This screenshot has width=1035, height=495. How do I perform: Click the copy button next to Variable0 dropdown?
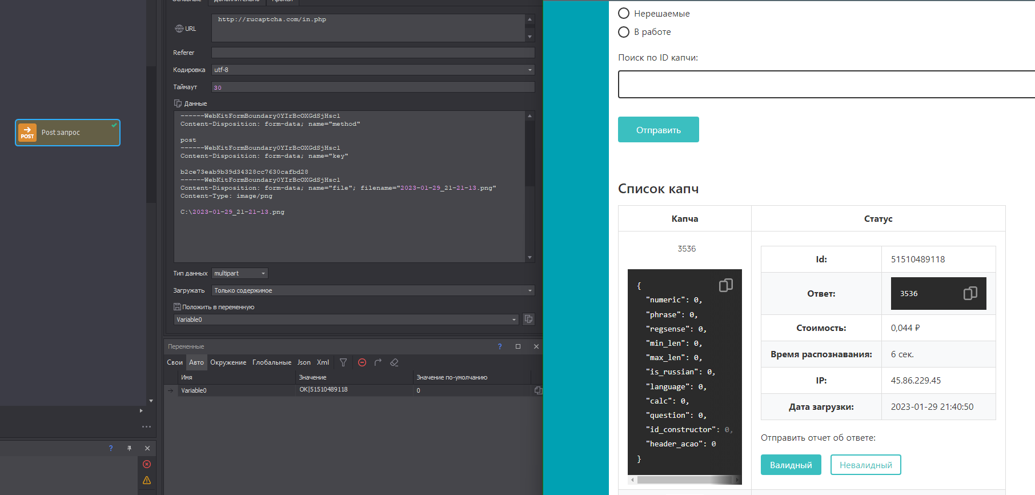coord(528,320)
